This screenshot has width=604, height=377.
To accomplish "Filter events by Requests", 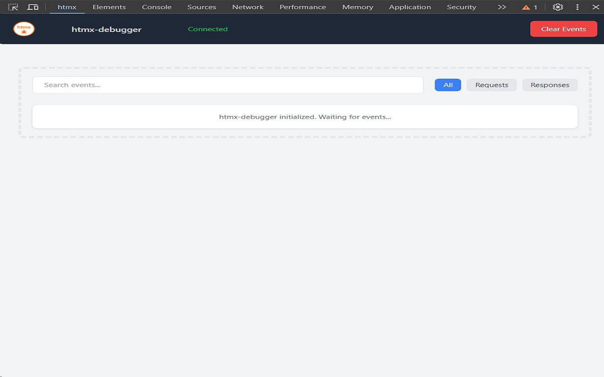I will tap(492, 85).
